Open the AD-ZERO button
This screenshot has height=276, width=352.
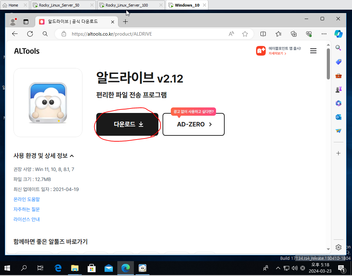coord(194,124)
